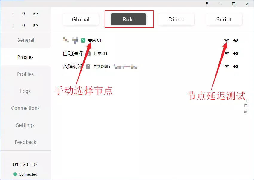Image resolution: width=254 pixels, height=180 pixels.
Task: Switch proxy mode to Global
Action: point(81,19)
